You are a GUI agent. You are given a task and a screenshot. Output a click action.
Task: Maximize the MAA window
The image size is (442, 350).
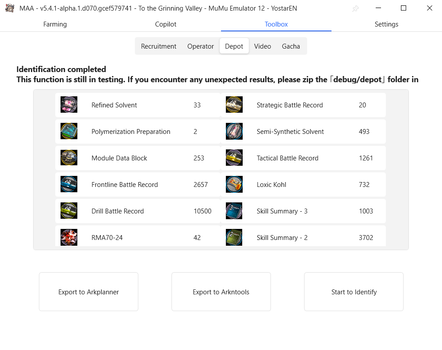point(404,8)
